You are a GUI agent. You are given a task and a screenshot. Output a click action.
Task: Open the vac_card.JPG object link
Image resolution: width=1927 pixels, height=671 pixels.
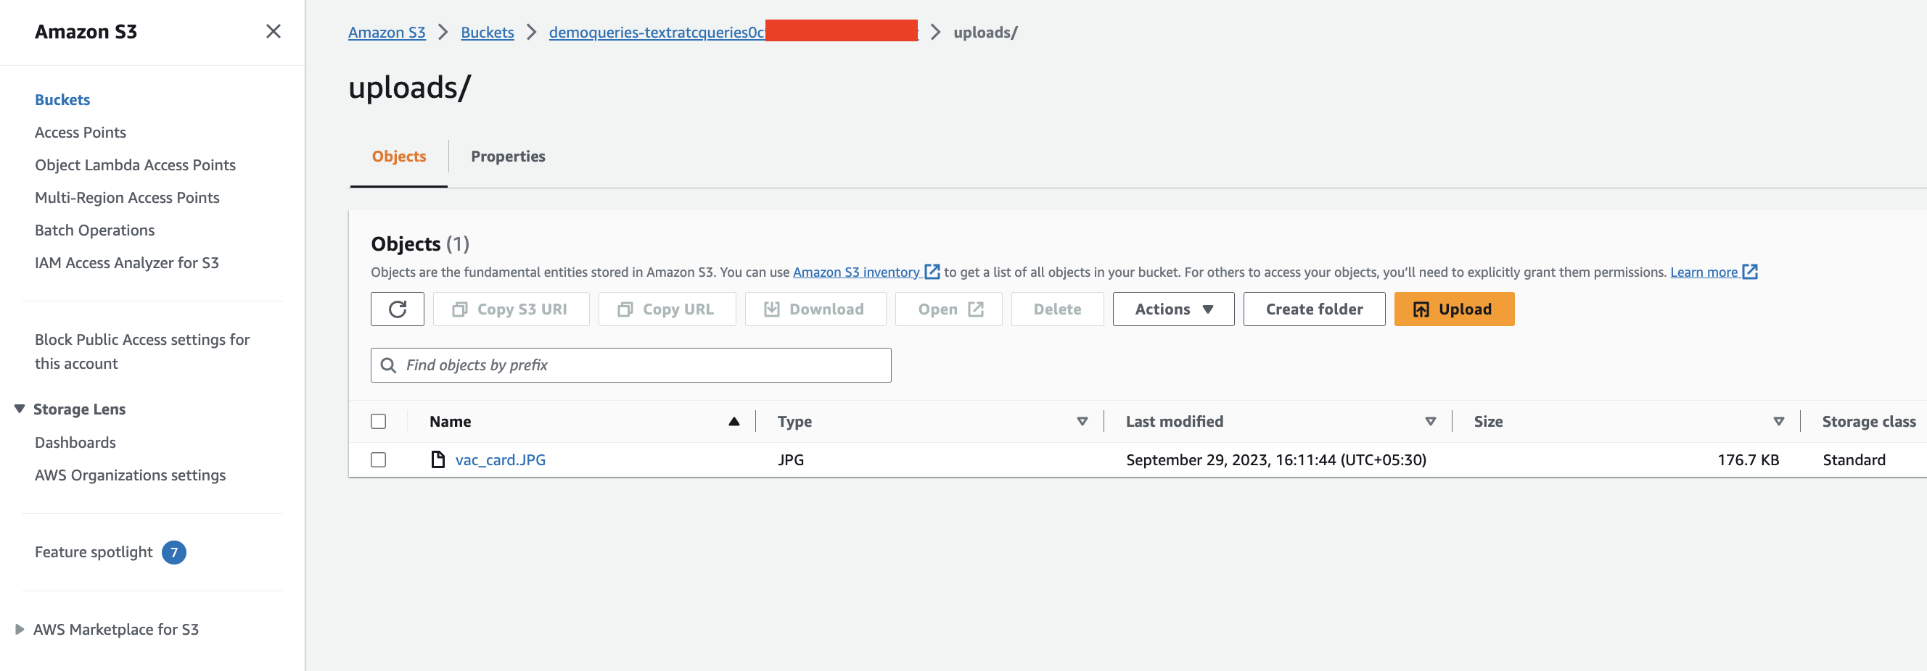point(500,460)
